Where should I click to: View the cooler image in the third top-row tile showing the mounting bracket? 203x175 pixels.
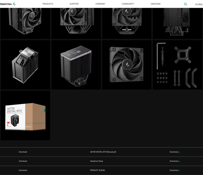point(127,23)
